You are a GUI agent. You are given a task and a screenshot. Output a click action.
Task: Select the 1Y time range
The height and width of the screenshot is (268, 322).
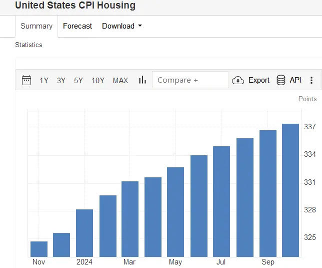coord(44,81)
